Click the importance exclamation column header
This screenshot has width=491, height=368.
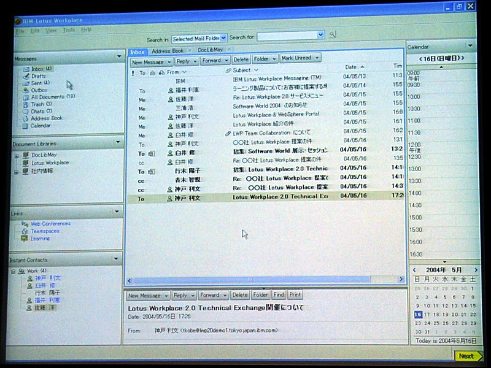(x=133, y=73)
